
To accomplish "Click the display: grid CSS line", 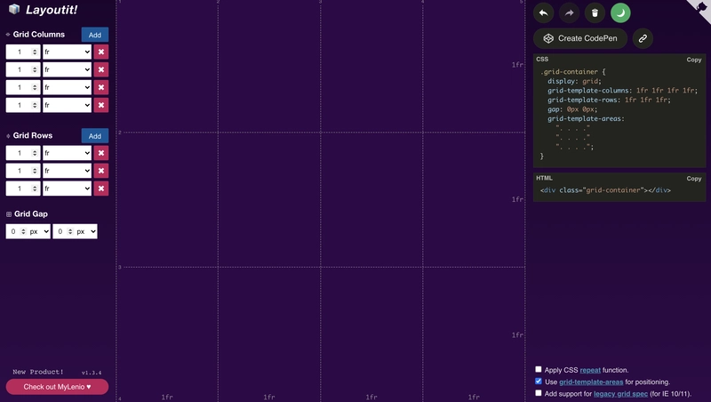I will click(574, 81).
